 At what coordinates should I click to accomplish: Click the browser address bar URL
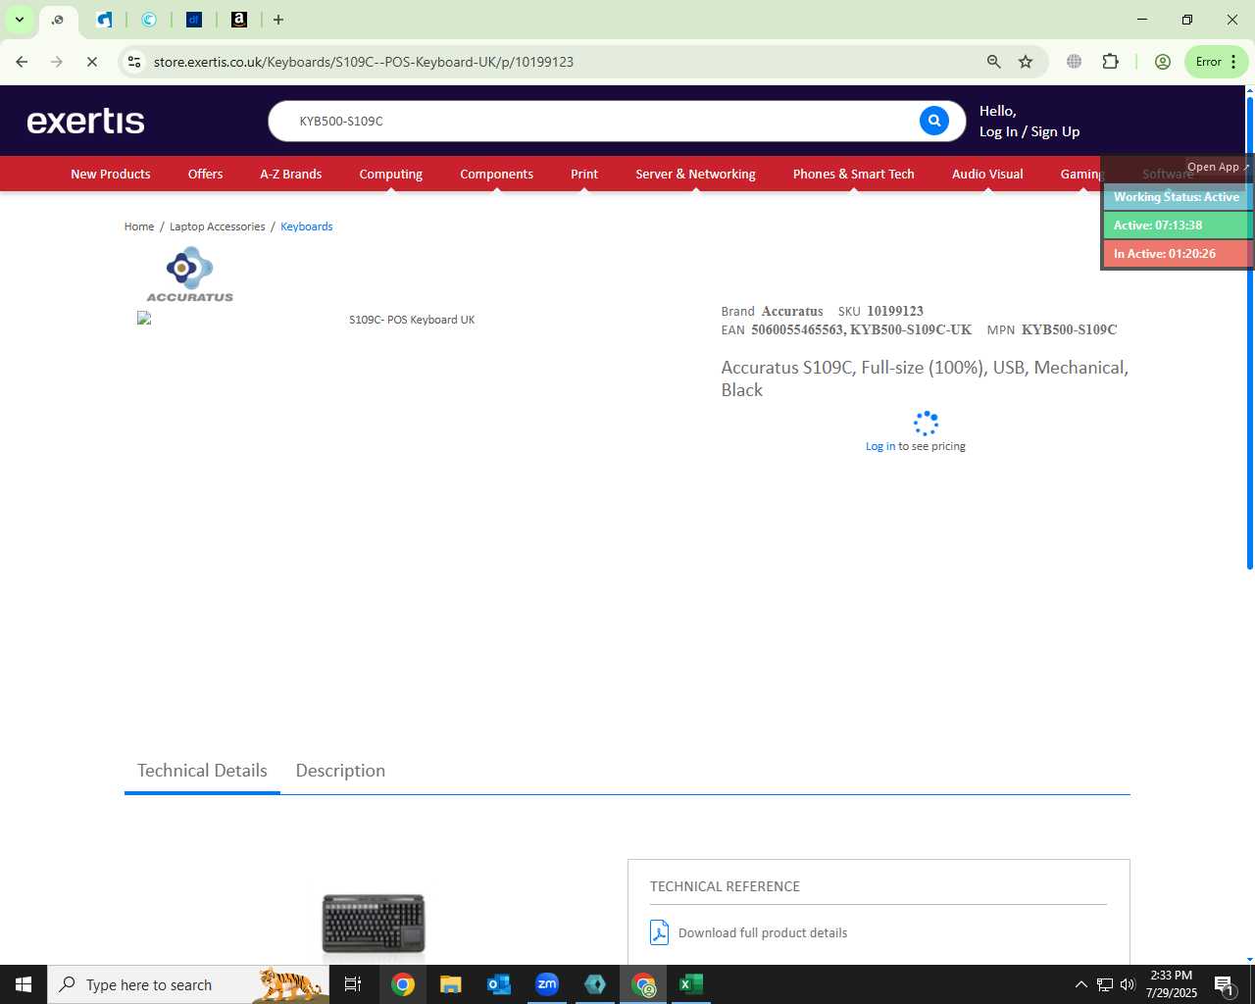pyautogui.click(x=364, y=62)
